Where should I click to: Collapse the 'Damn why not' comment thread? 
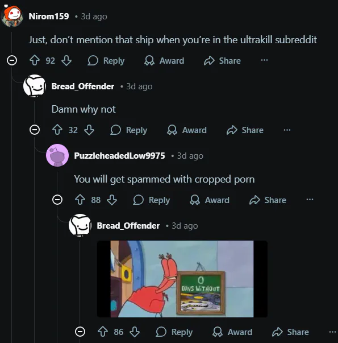(x=35, y=130)
